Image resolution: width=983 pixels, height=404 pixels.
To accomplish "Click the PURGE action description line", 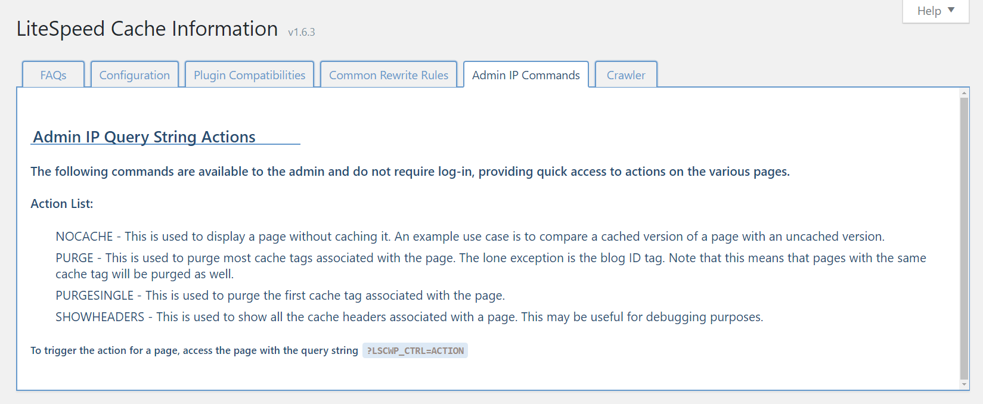I will tap(491, 266).
